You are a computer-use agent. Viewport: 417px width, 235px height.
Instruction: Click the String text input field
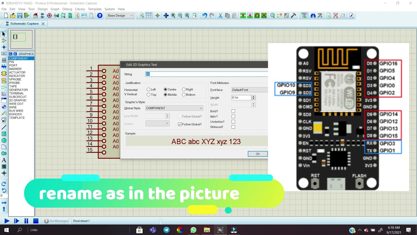point(207,74)
